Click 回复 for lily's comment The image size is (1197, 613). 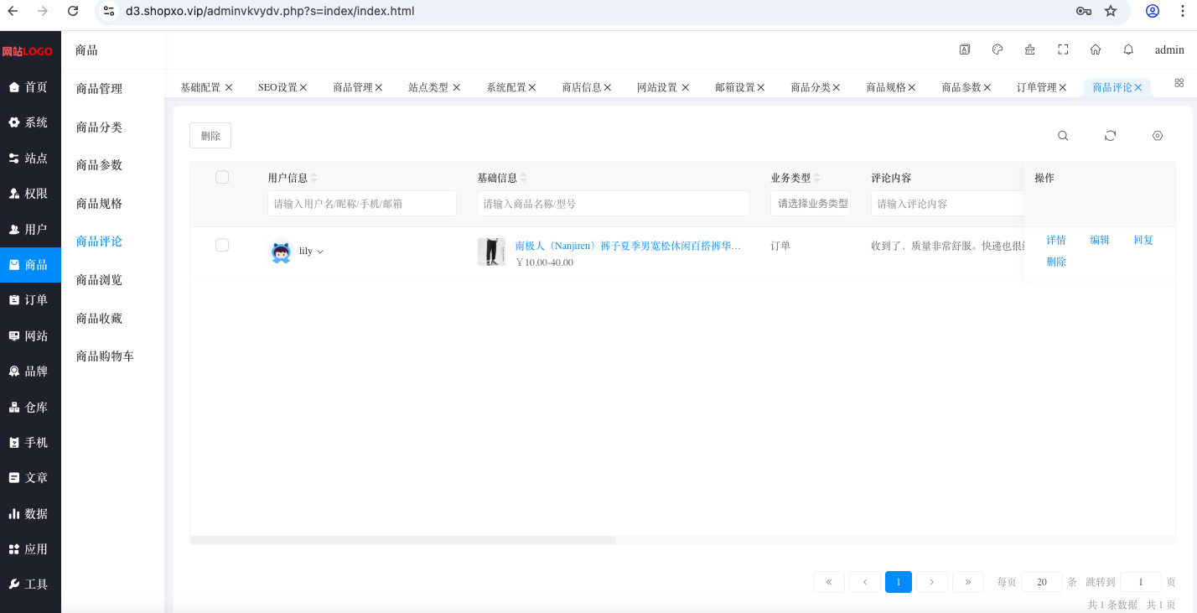point(1143,240)
